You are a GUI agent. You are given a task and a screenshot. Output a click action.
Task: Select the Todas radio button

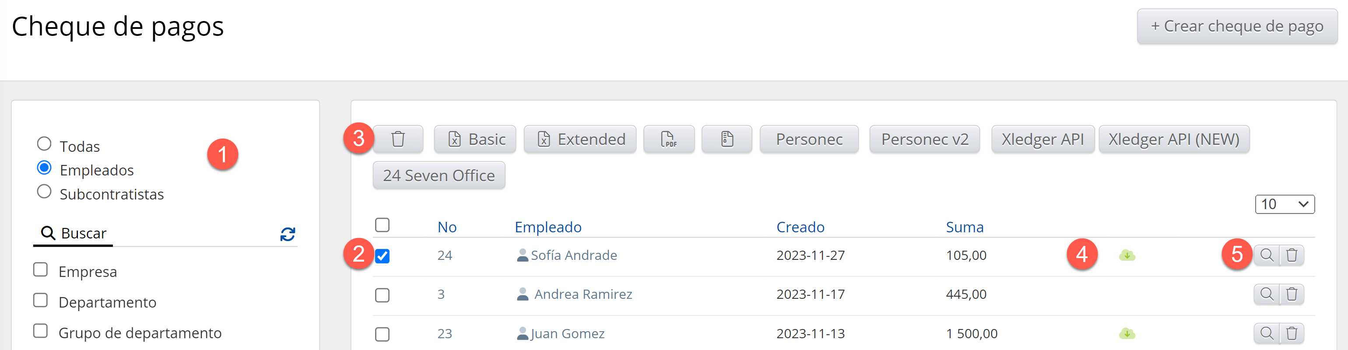45,143
